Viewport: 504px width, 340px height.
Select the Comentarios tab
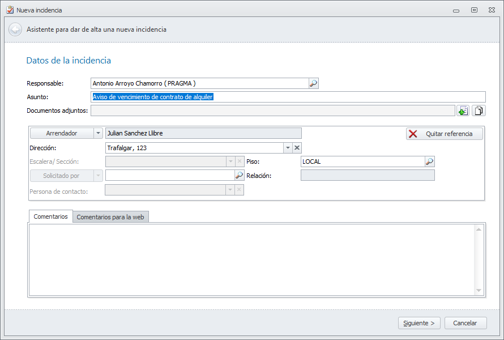pyautogui.click(x=50, y=216)
